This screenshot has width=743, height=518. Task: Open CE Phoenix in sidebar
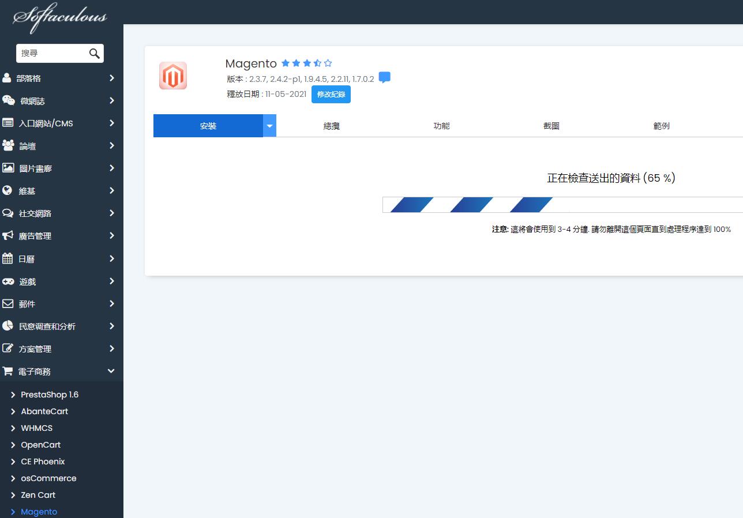tap(43, 461)
